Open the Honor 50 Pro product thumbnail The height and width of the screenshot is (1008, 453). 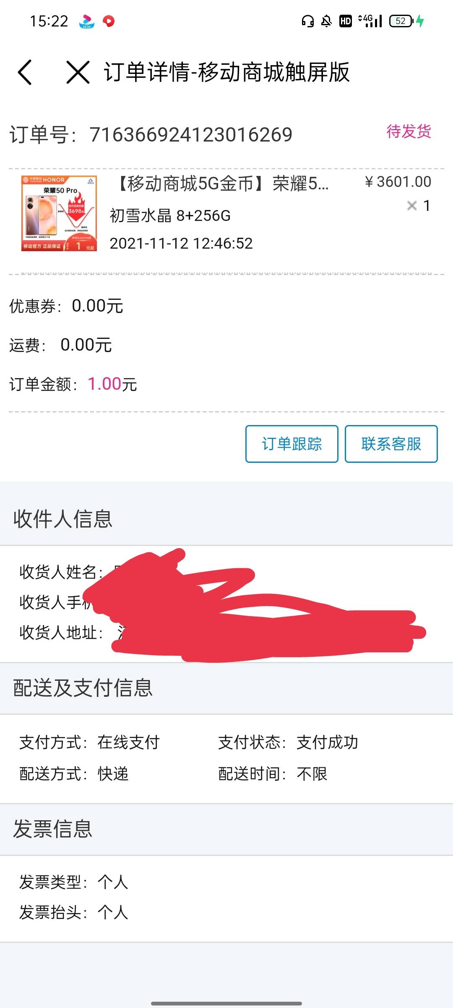click(x=59, y=213)
